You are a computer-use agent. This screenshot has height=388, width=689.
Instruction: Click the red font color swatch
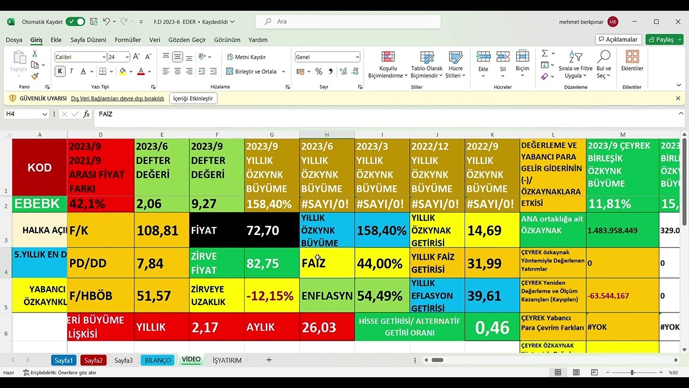[x=140, y=71]
